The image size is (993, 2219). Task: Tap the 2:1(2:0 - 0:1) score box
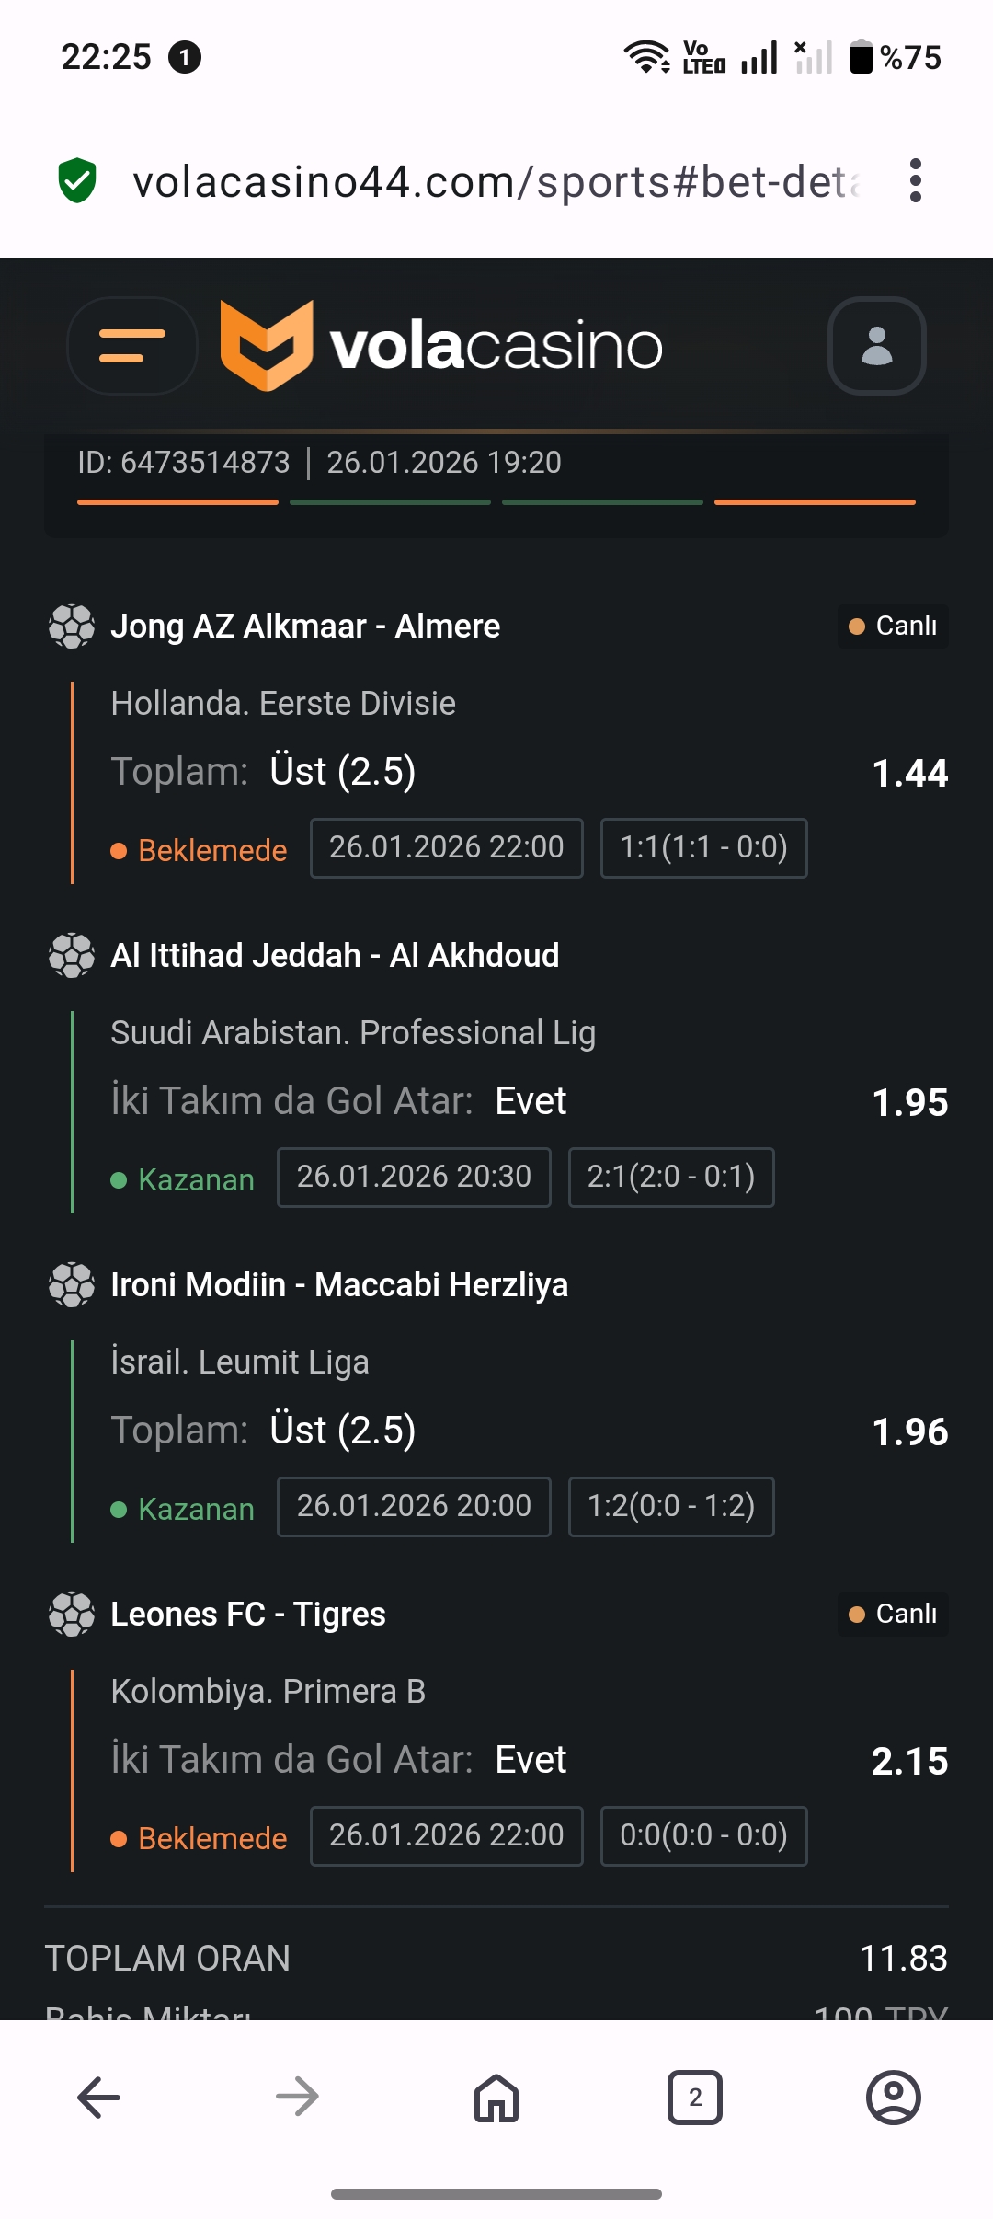coord(671,1177)
